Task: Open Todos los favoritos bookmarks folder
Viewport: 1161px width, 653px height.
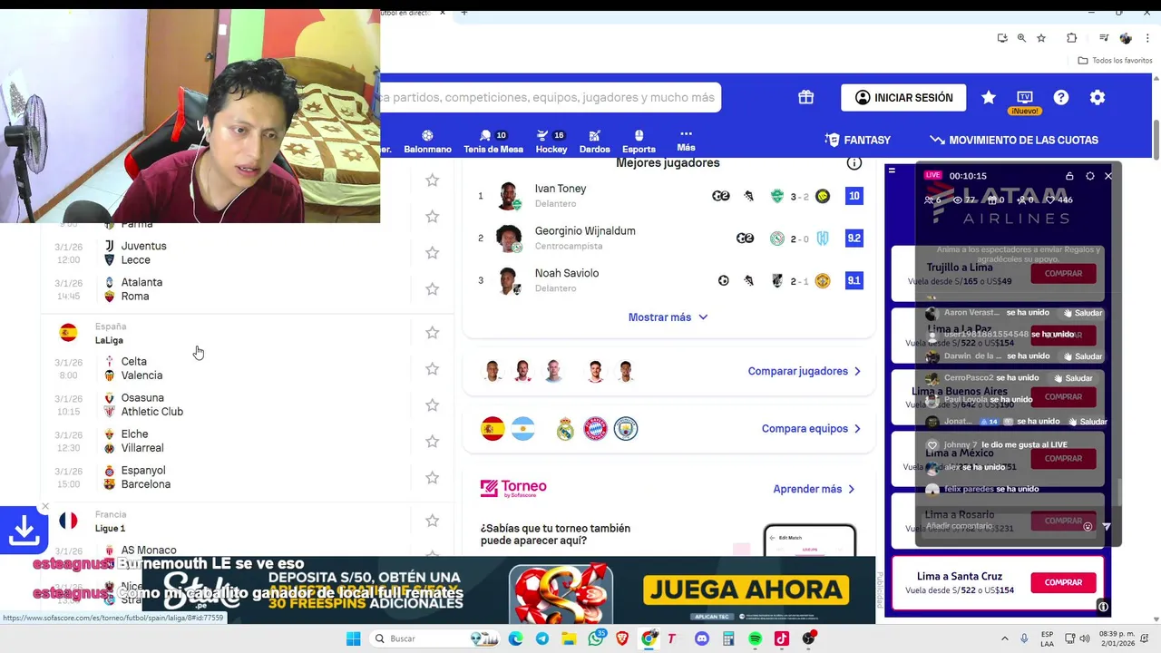Action: 1115,61
